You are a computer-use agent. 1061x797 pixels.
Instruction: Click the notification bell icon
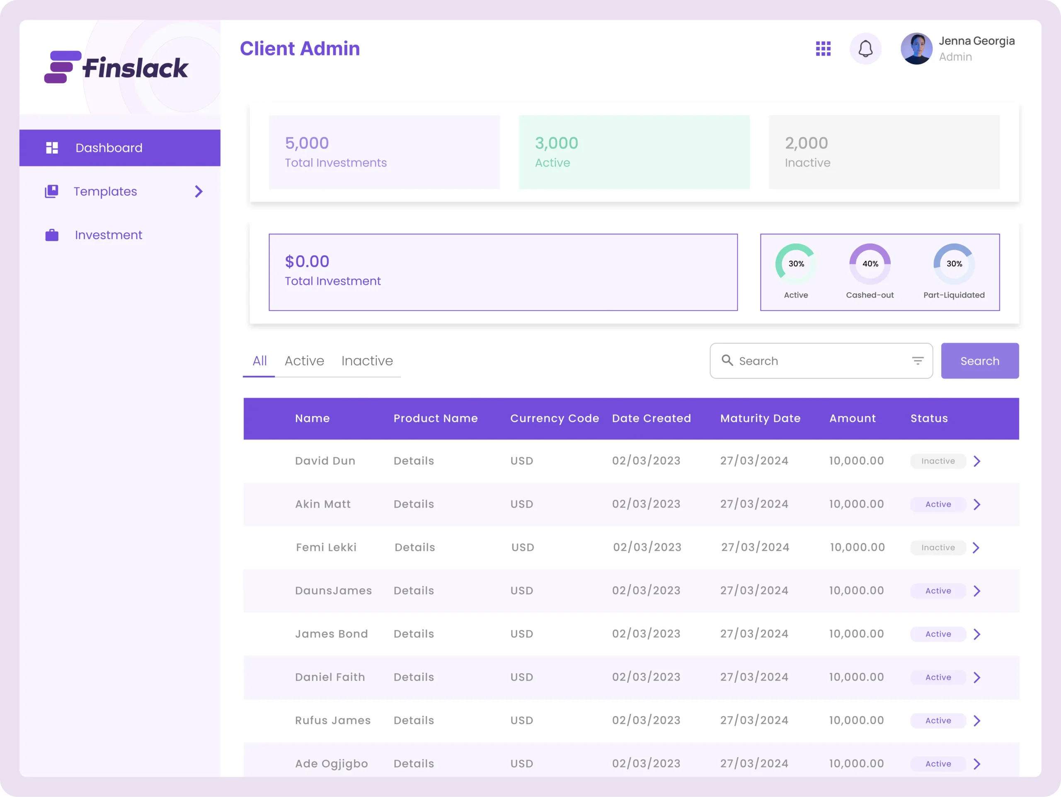coord(865,48)
